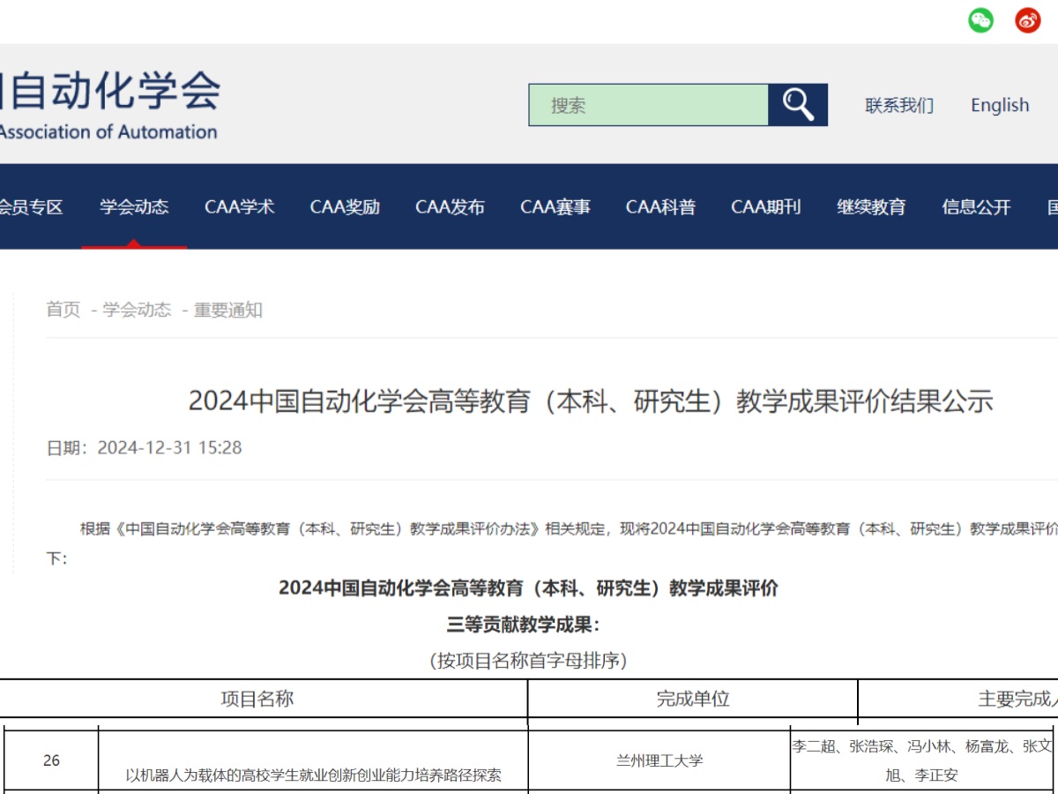Open the 联系我们 contact page
Screen dimensions: 1058x794
(900, 105)
